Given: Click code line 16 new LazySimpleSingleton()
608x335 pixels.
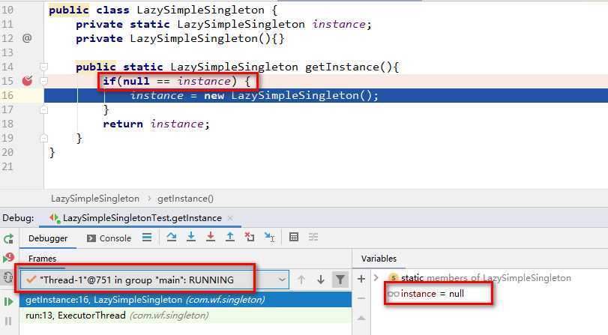Looking at the screenshot, I should [254, 95].
